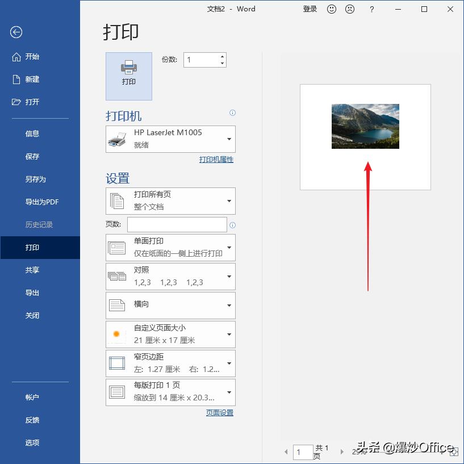Click the large Print icon button
This screenshot has width=464, height=464.
tap(128, 76)
